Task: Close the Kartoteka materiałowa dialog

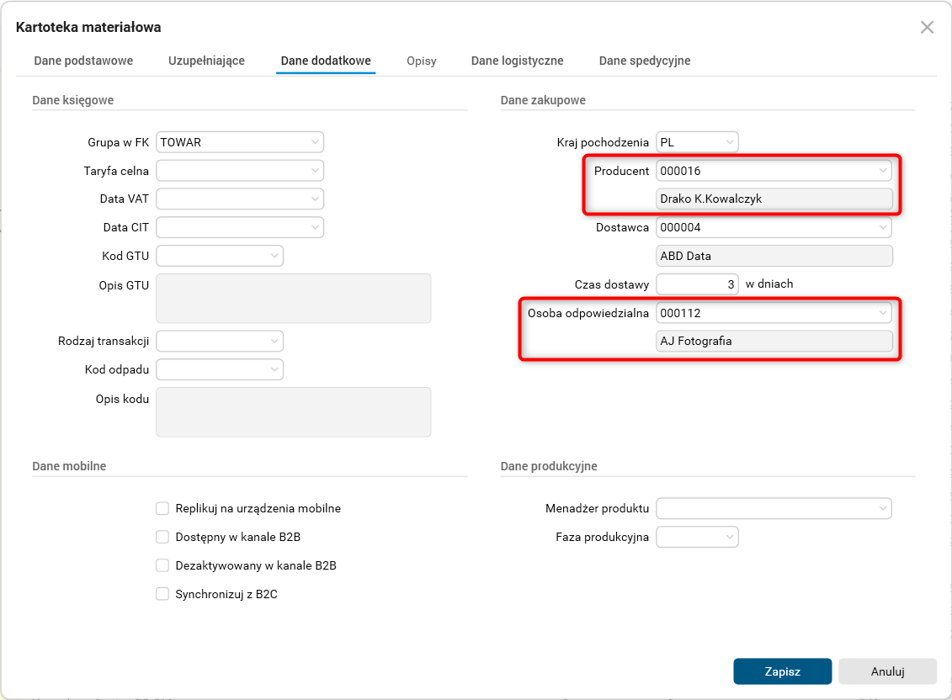Action: tap(927, 27)
